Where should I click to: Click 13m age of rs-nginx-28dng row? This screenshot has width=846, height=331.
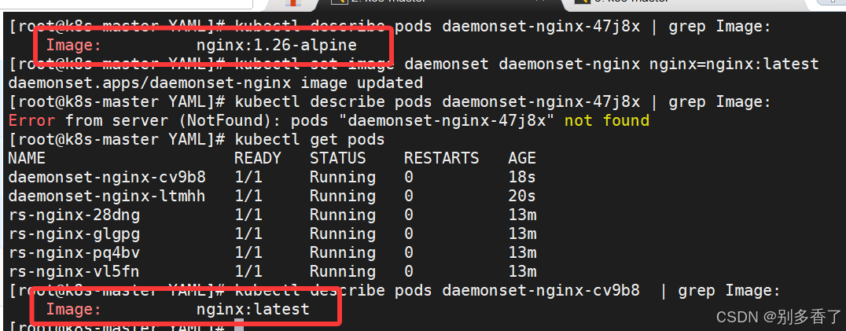[522, 215]
